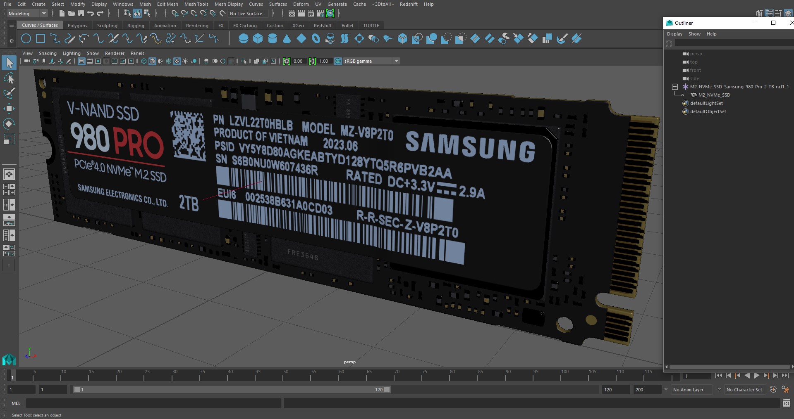Toggle use all lights in viewport
Screen dimensions: 794x419
pyautogui.click(x=185, y=61)
